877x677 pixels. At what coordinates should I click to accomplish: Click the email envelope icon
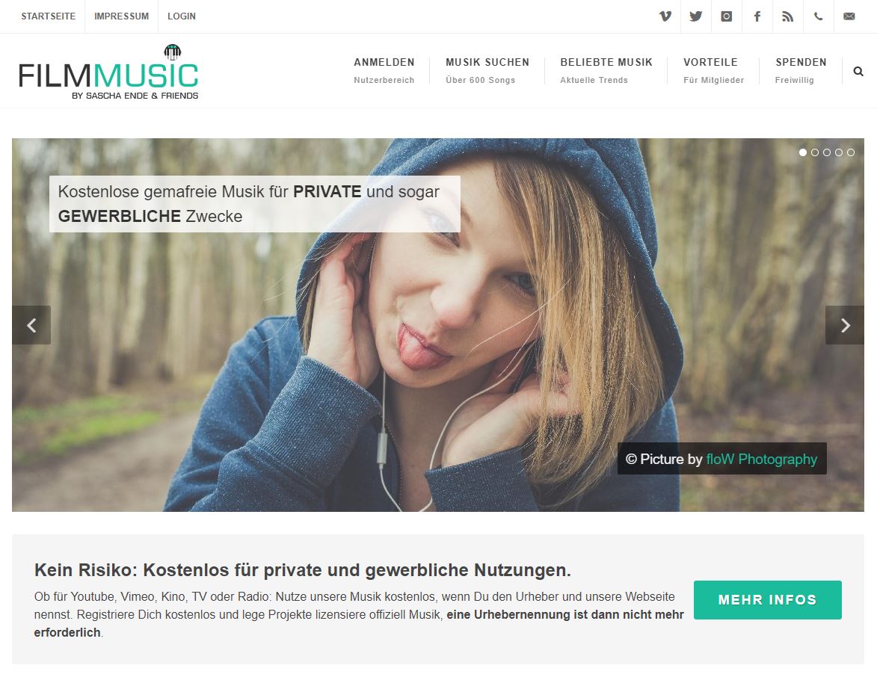pos(849,16)
